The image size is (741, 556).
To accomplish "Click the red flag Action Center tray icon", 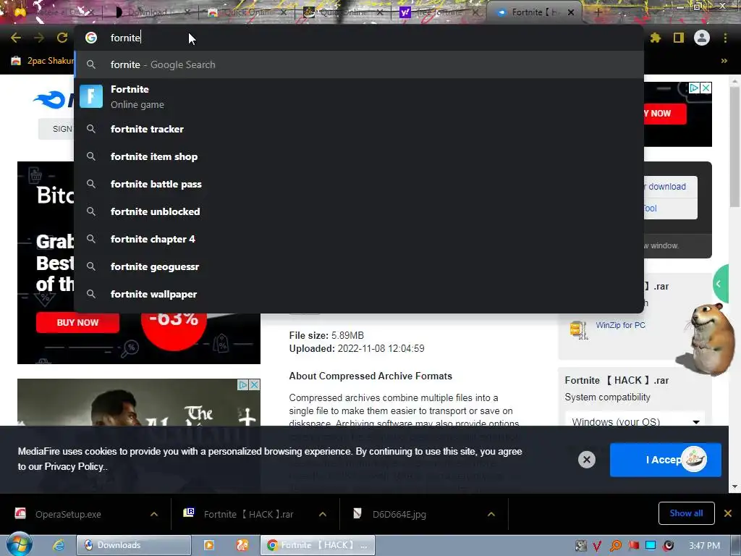I will click(633, 546).
